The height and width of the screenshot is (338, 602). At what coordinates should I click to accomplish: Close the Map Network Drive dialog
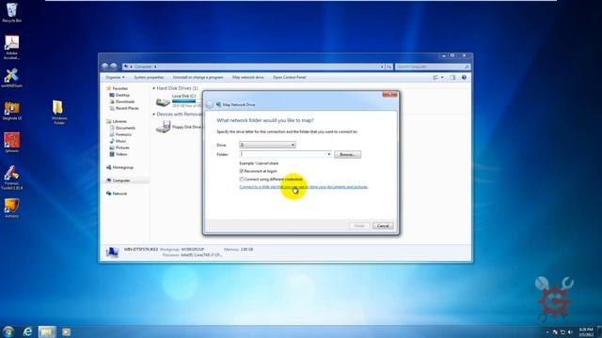tap(389, 94)
